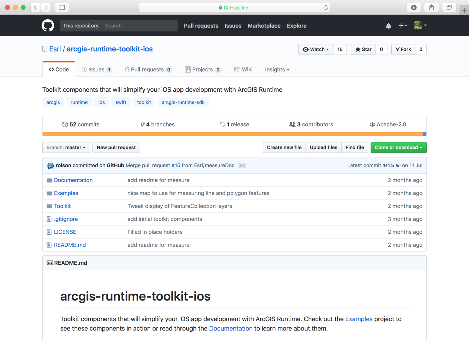View the 52 commits history
This screenshot has height=341, width=469.
click(x=81, y=124)
